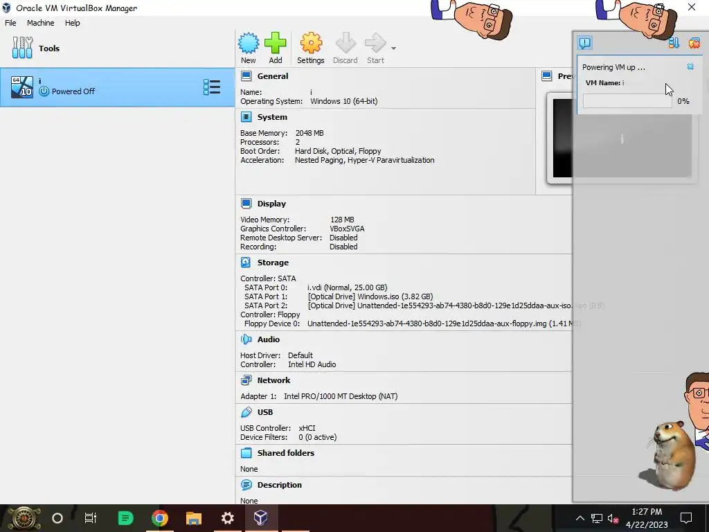Screen dimensions: 709x532
Task: Click the Shared folders section folder icon
Action: [246, 453]
